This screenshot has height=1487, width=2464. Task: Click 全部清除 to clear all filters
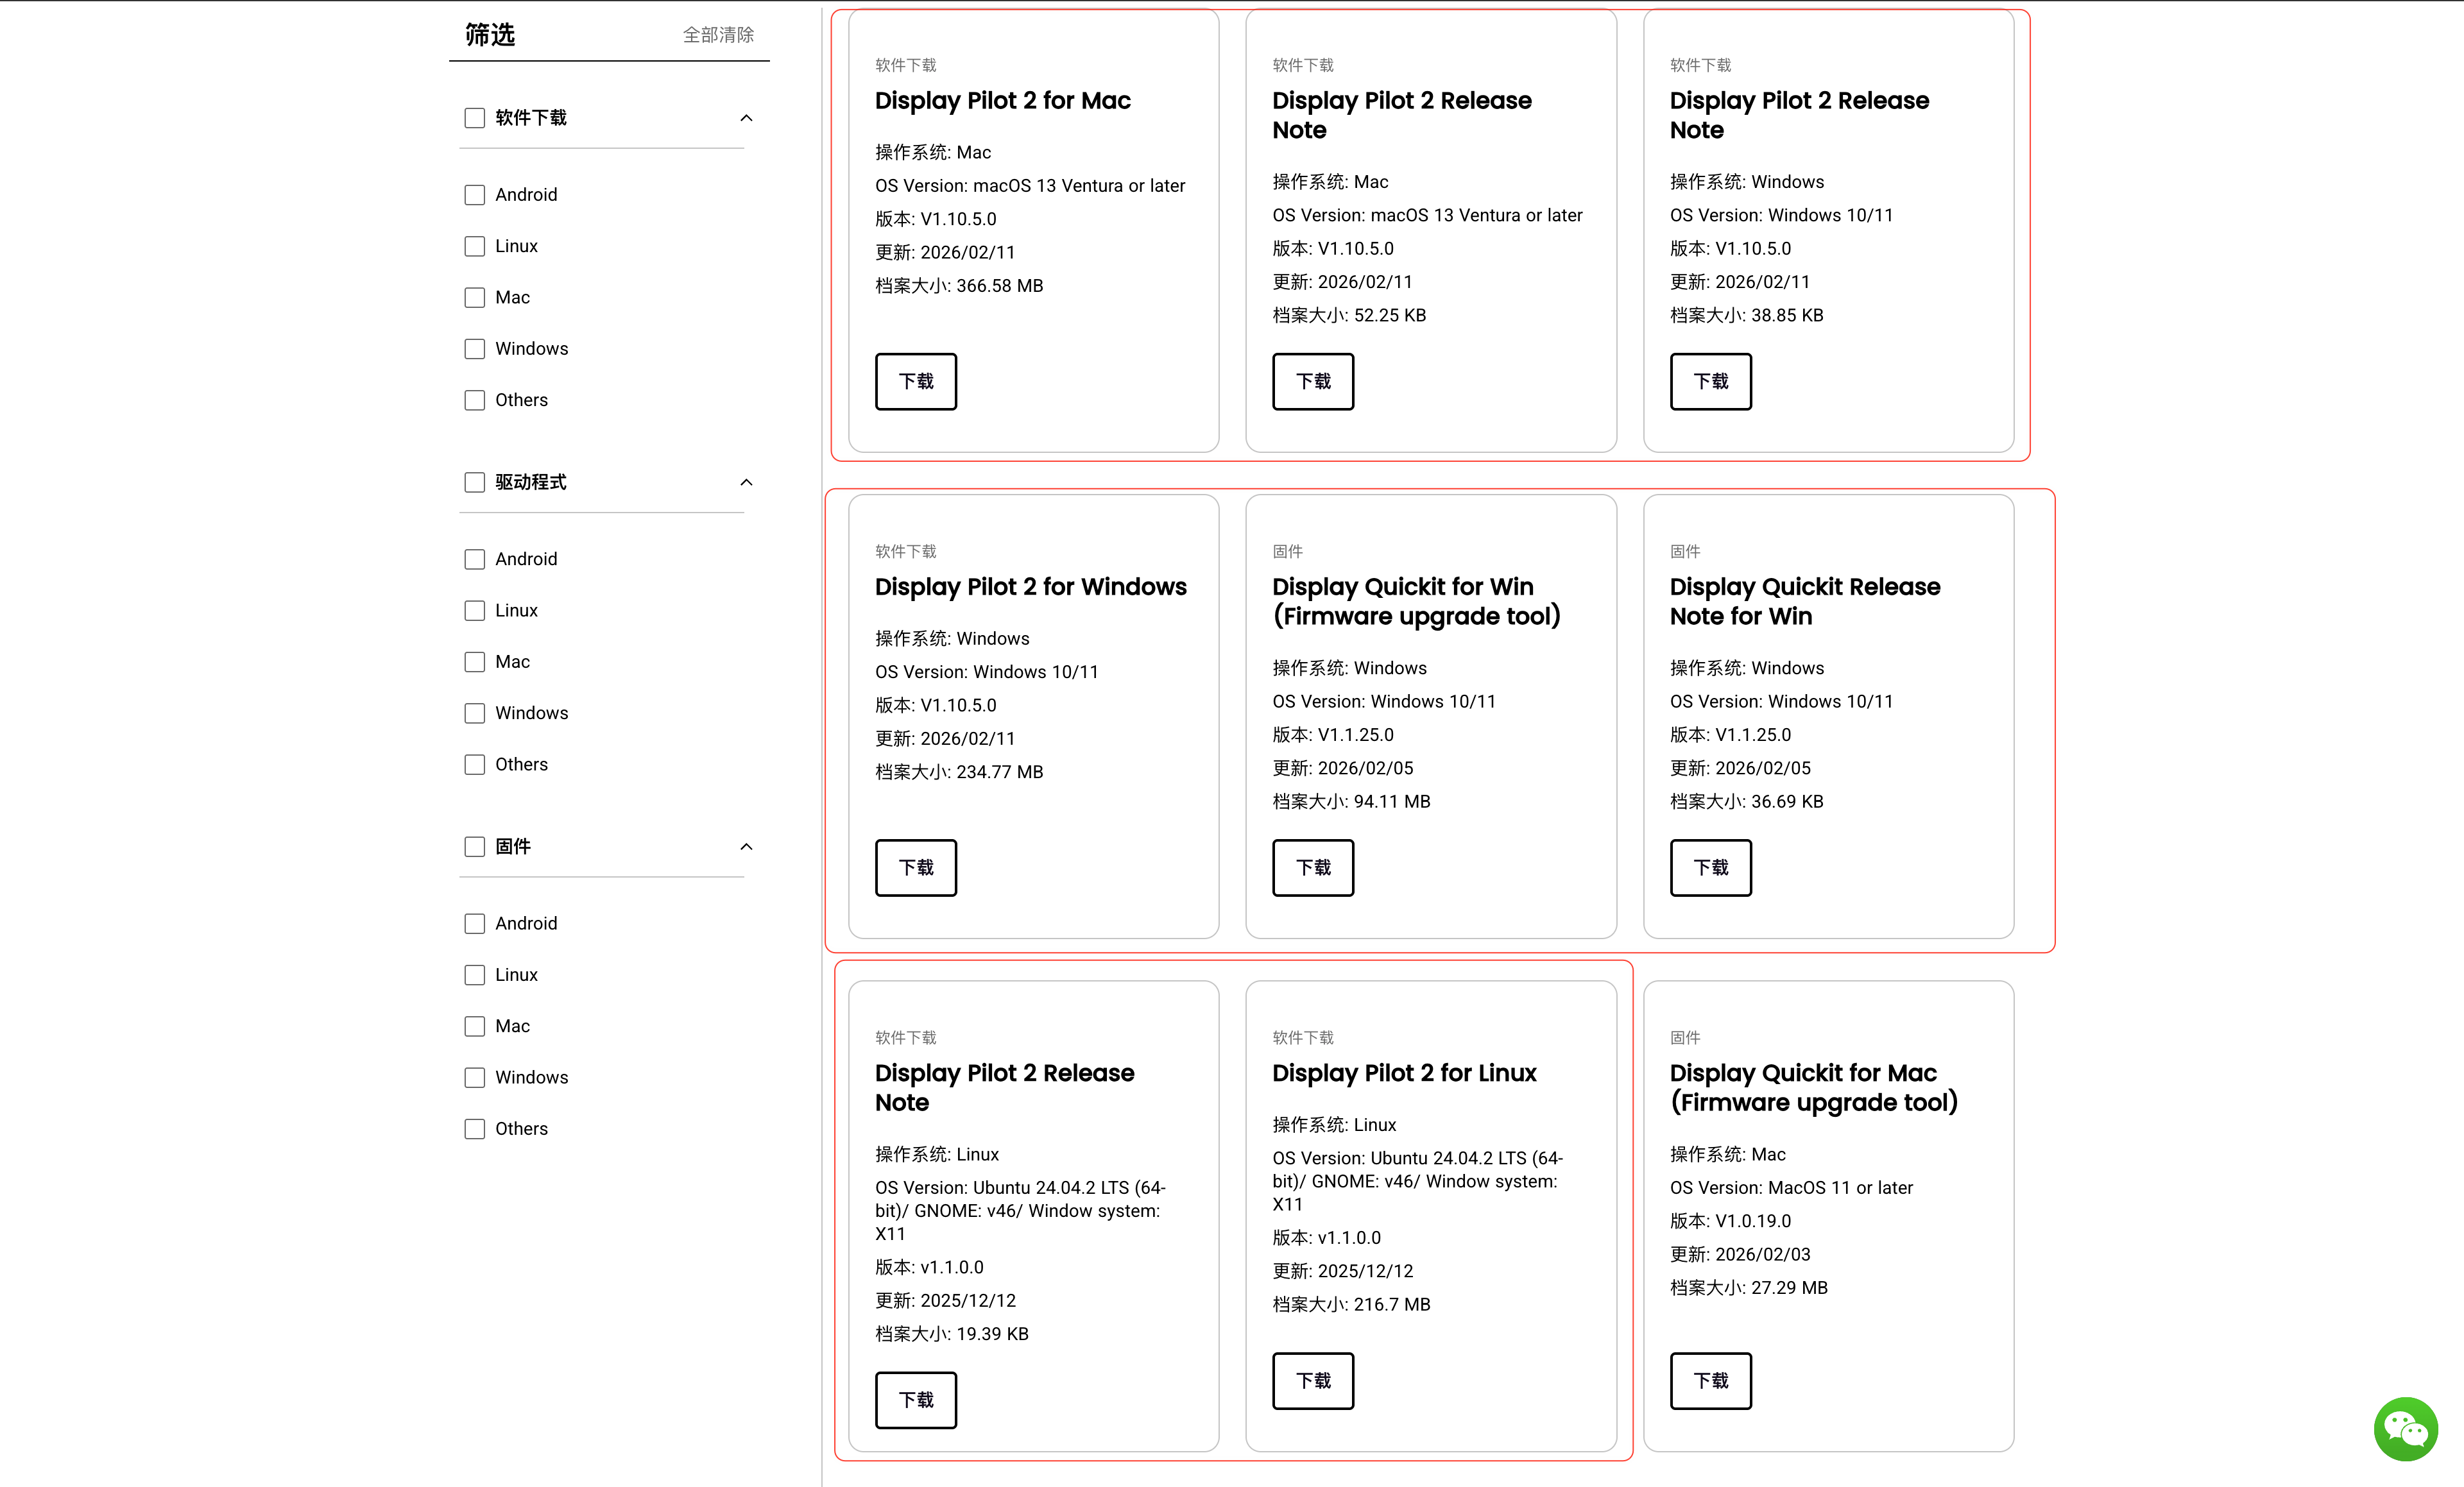718,35
